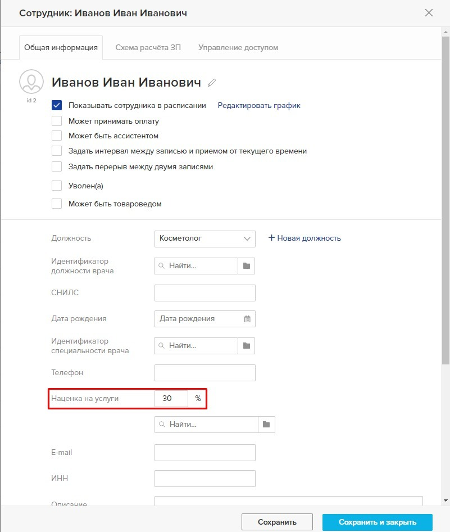Tick the Уволен(а) checkbox
This screenshot has height=532, width=450.
pos(57,186)
